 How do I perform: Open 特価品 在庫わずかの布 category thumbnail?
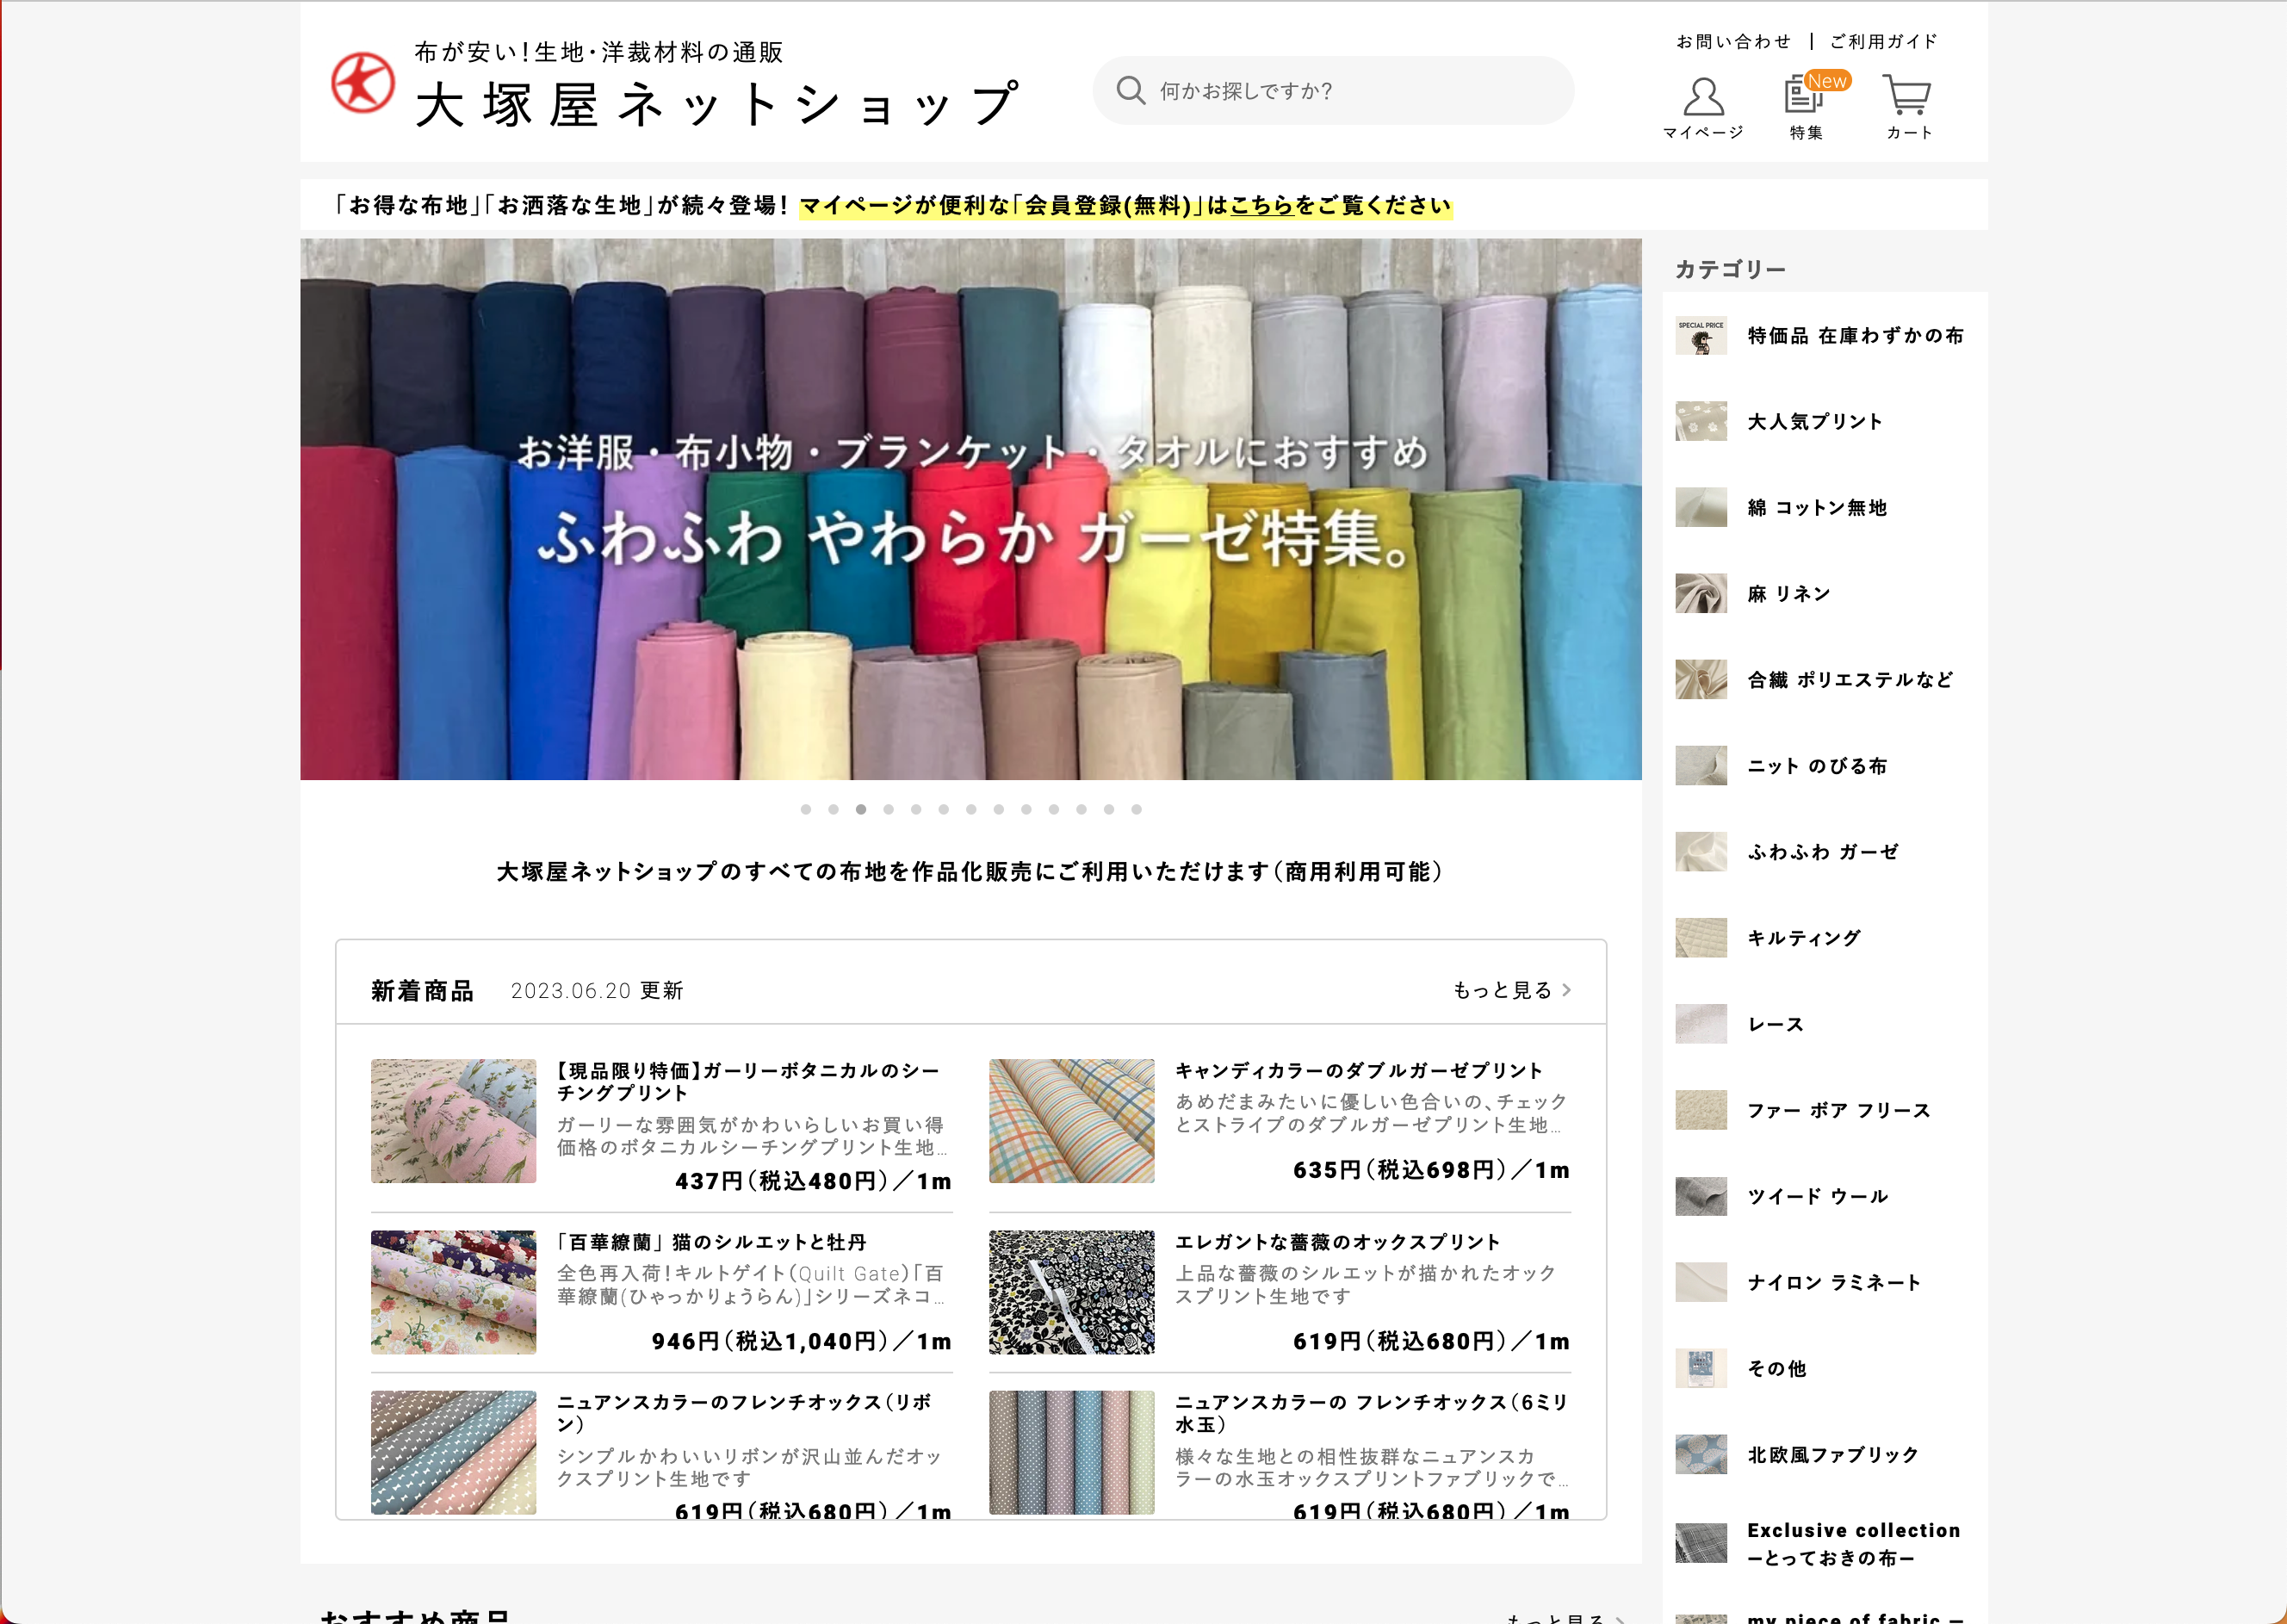pyautogui.click(x=1701, y=336)
